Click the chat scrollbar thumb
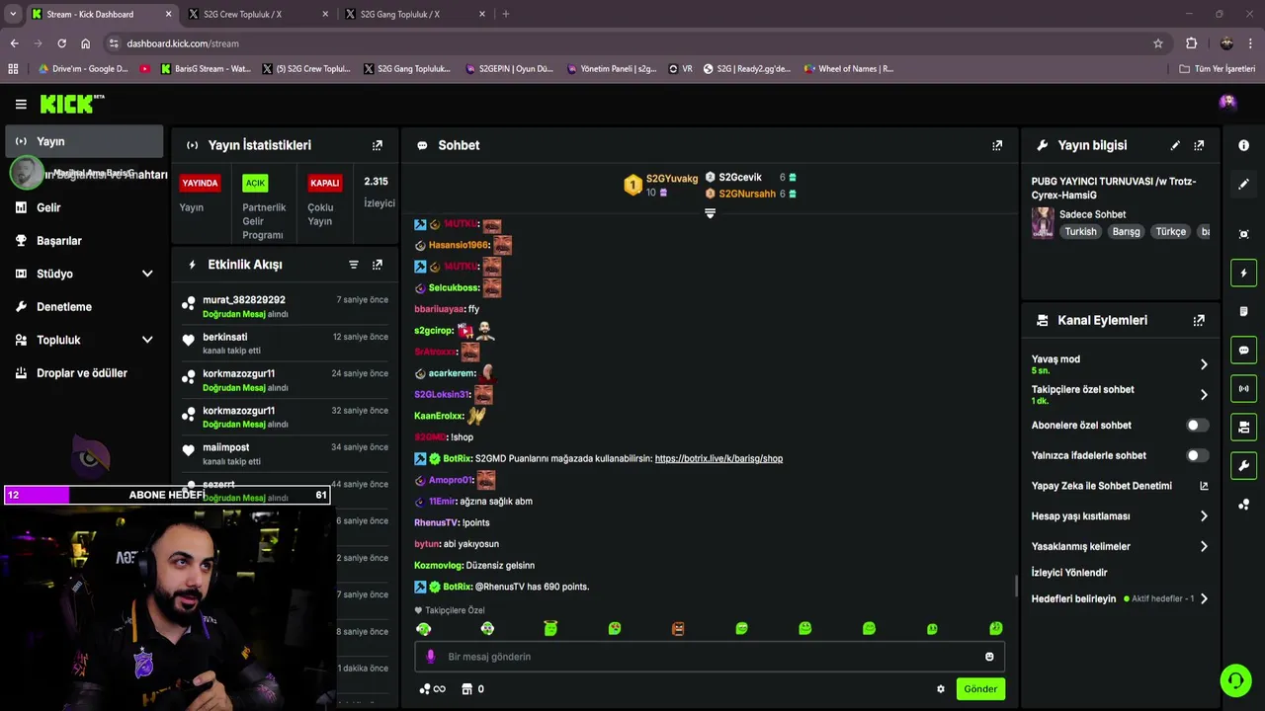This screenshot has height=711, width=1265. click(1016, 587)
